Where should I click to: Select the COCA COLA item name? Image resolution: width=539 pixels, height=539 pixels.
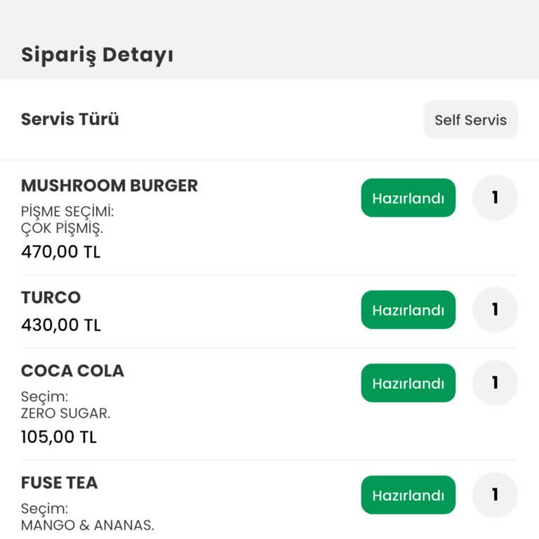(x=72, y=371)
